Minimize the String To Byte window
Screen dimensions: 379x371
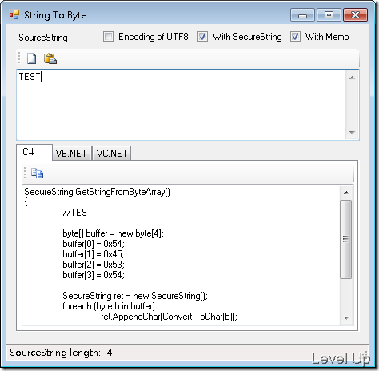pos(302,15)
